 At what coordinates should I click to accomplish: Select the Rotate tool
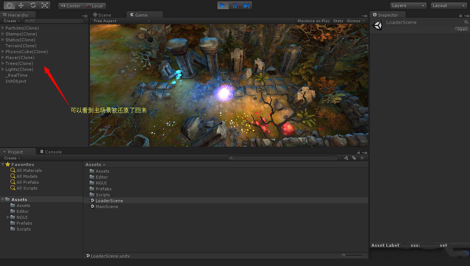[x=33, y=5]
